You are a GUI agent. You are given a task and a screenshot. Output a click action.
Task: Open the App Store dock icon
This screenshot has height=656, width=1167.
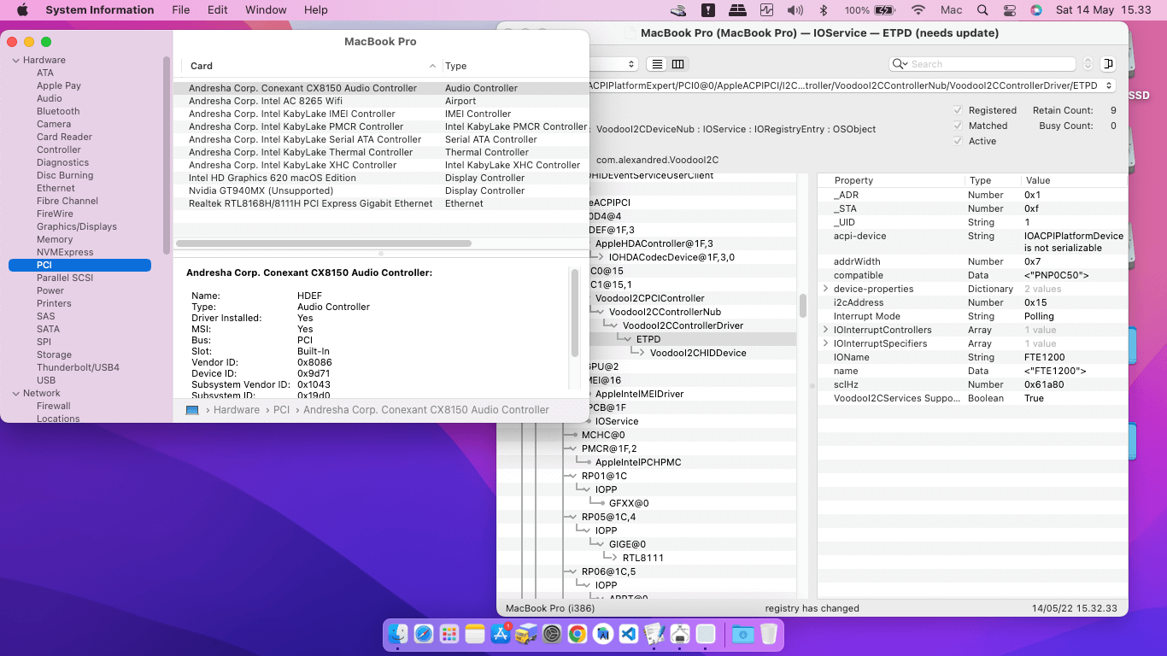pyautogui.click(x=501, y=634)
